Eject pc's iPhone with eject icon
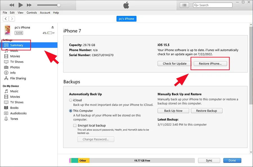This screenshot has height=167, width=253. (53, 27)
